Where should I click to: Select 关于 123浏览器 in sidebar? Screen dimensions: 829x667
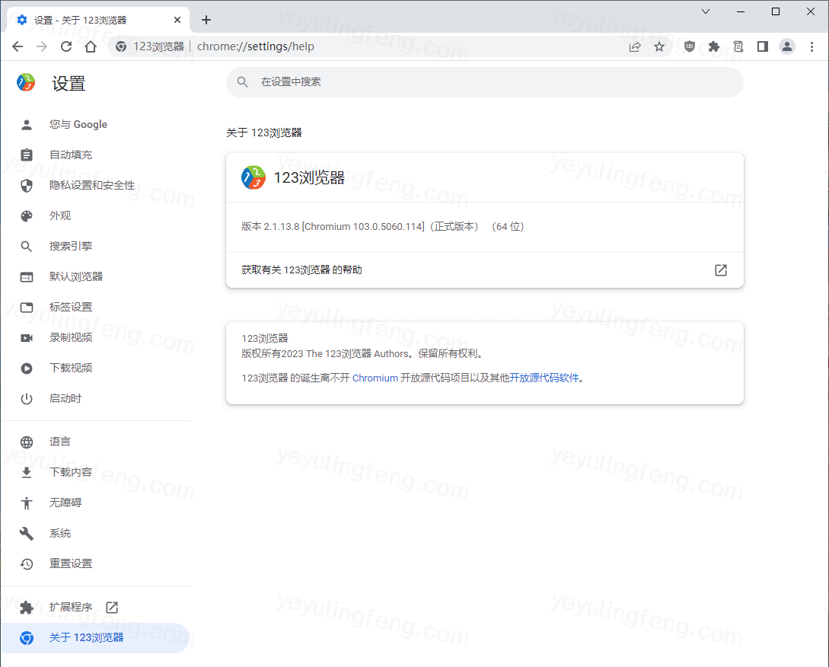(96, 637)
